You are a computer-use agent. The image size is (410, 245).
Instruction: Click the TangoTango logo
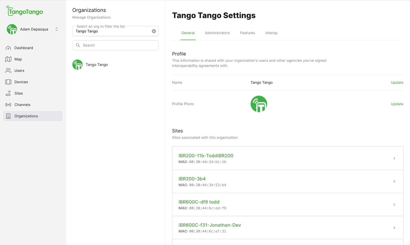pos(25,11)
